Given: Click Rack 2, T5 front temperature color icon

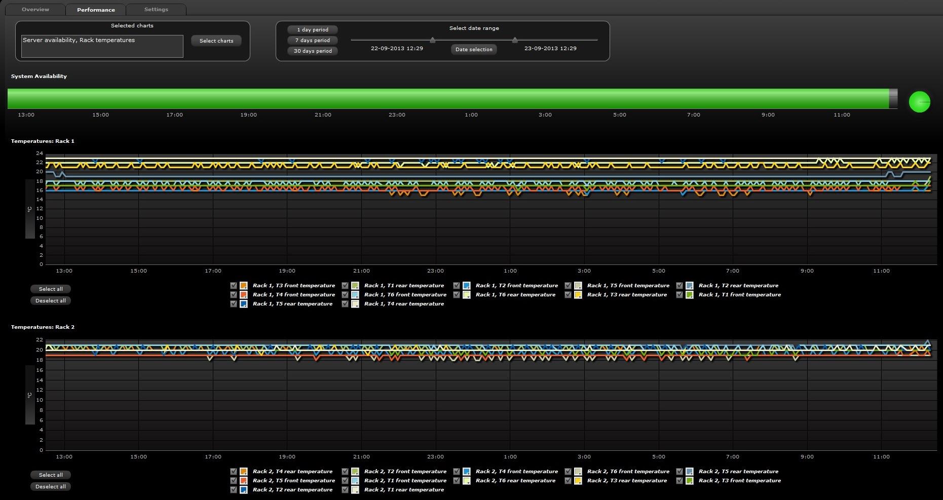Looking at the screenshot, I should pyautogui.click(x=244, y=481).
